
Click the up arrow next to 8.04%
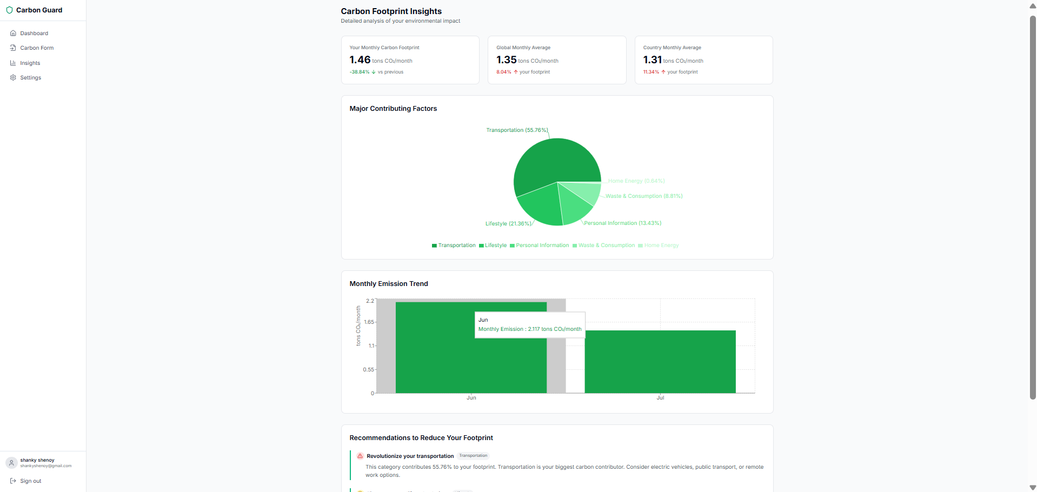coord(516,72)
